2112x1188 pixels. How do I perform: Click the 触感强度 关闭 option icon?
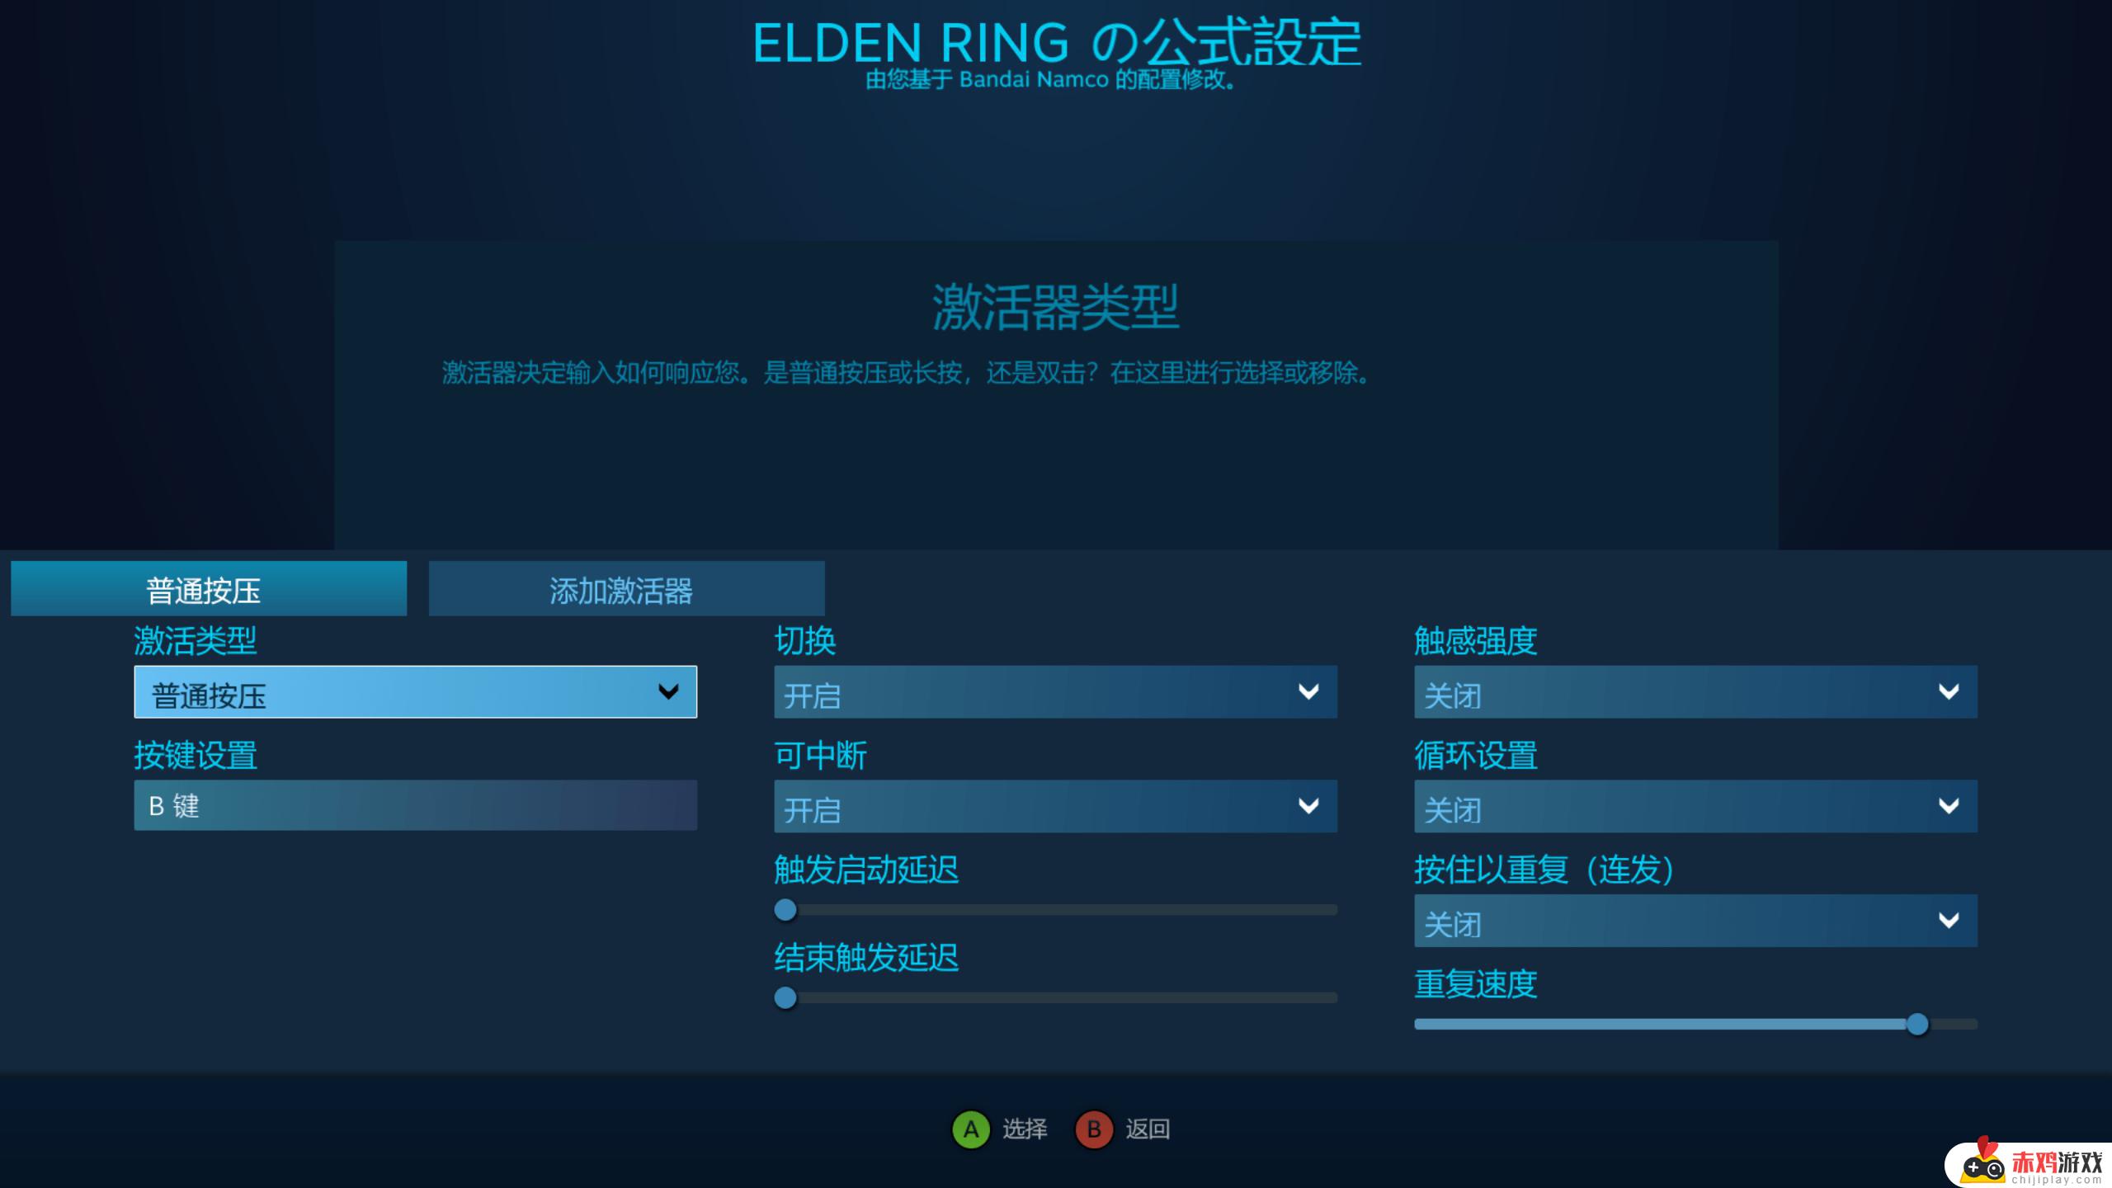(x=1948, y=695)
